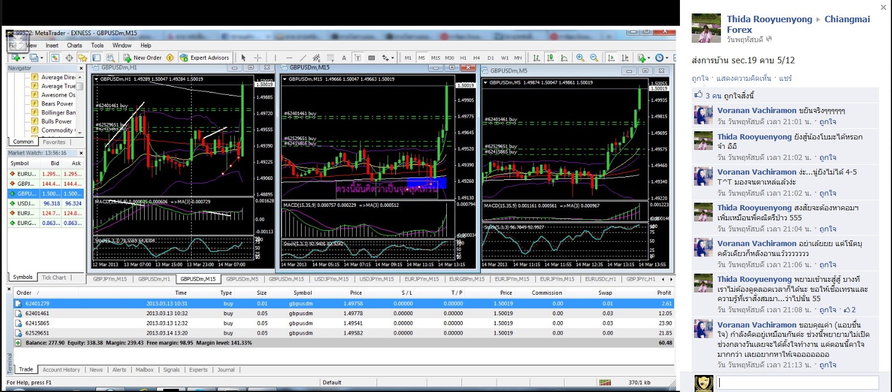This screenshot has height=392, width=892.
Task: Switch chart to H1 timeframe
Action: (463, 57)
